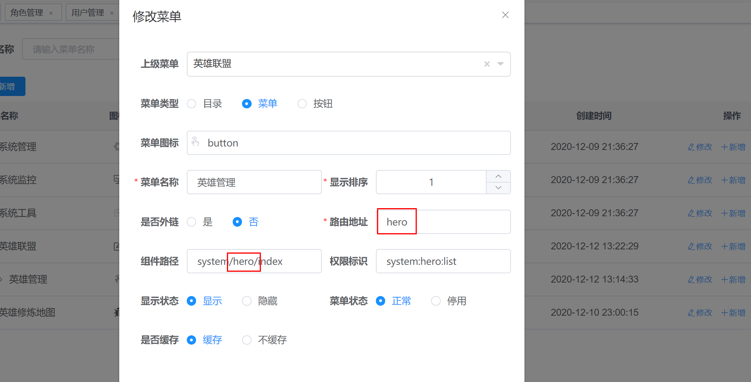Close the 角色管理 tab with its × icon
Screen dimensions: 751x382
pyautogui.click(x=51, y=12)
